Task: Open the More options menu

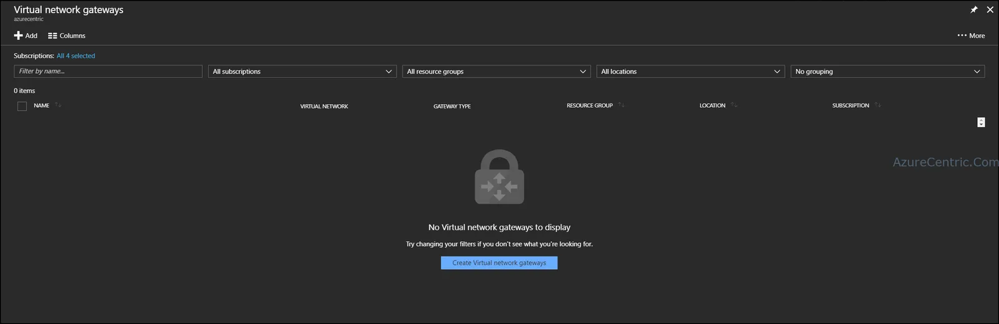Action: tap(971, 36)
